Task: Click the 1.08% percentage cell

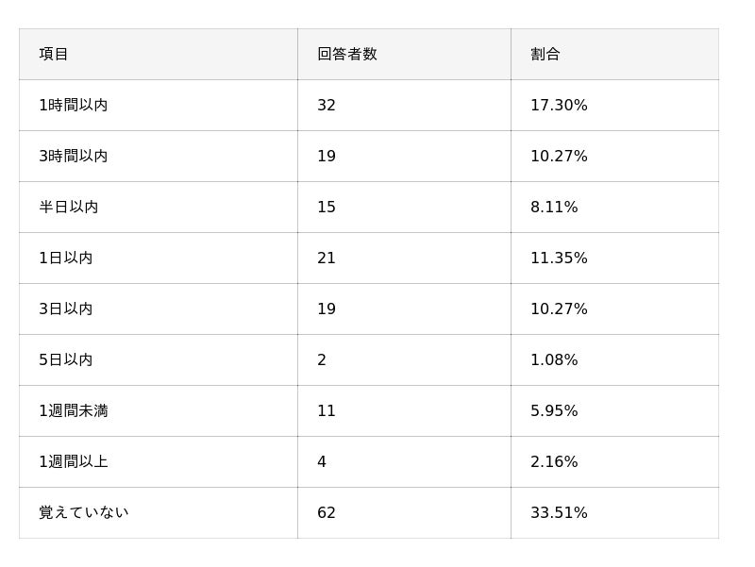Action: tap(554, 360)
